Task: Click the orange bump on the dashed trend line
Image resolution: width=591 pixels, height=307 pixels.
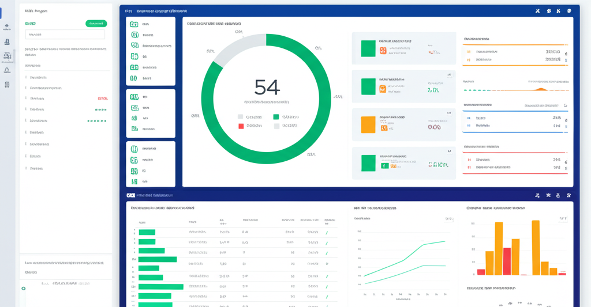Action: pos(541,89)
